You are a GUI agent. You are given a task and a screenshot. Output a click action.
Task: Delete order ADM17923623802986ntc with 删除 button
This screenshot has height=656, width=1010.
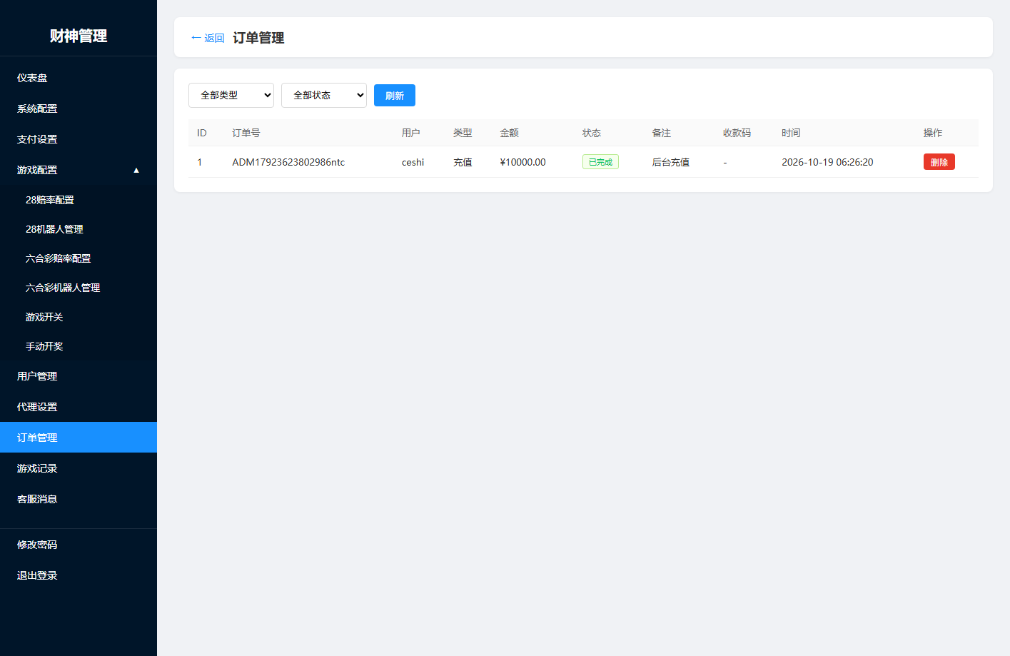(x=939, y=162)
